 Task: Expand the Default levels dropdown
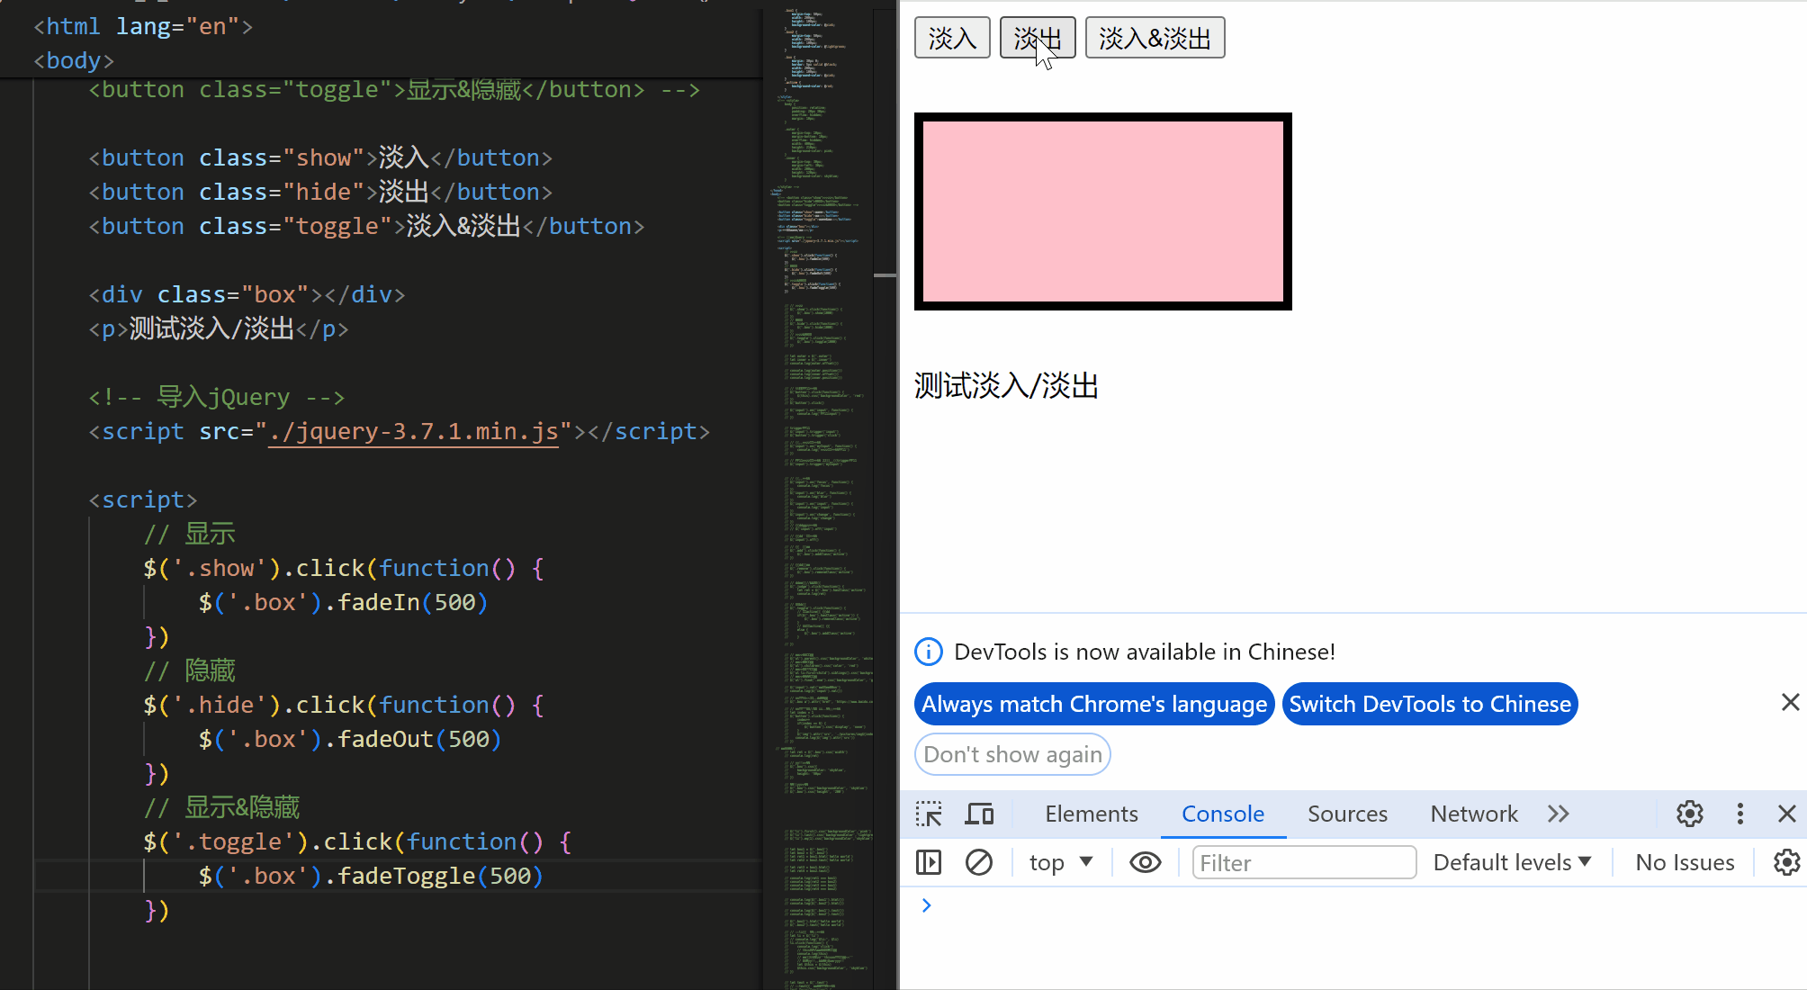tap(1512, 863)
